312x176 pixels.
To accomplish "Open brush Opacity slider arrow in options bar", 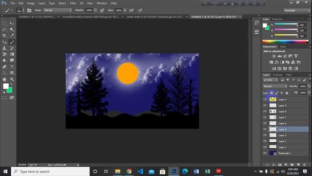I will click(96, 10).
